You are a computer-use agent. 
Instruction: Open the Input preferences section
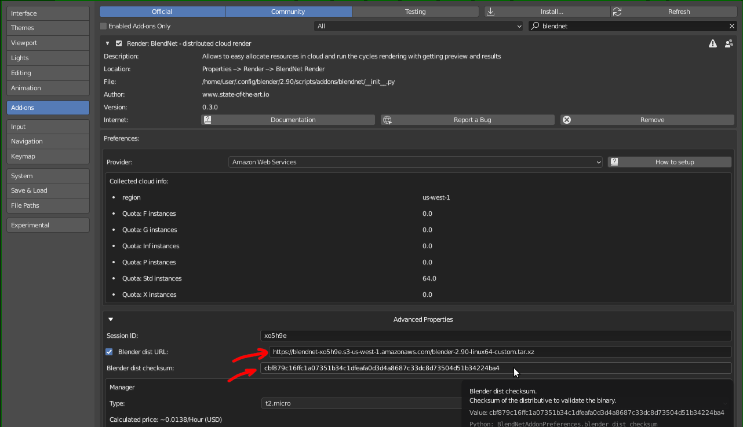point(48,127)
